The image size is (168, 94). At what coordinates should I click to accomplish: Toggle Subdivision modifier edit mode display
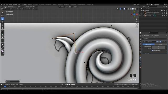(x=157, y=42)
